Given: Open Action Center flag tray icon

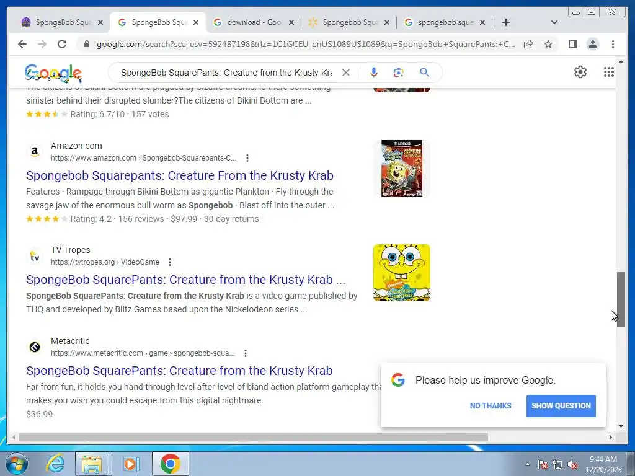Looking at the screenshot, I should pos(543,464).
